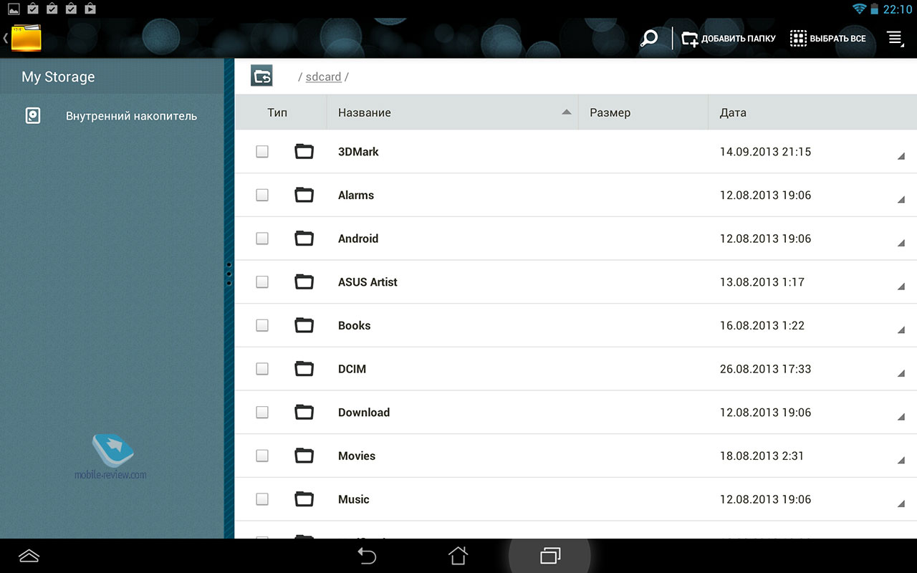Open the recent apps button
917x573 pixels.
coord(549,555)
